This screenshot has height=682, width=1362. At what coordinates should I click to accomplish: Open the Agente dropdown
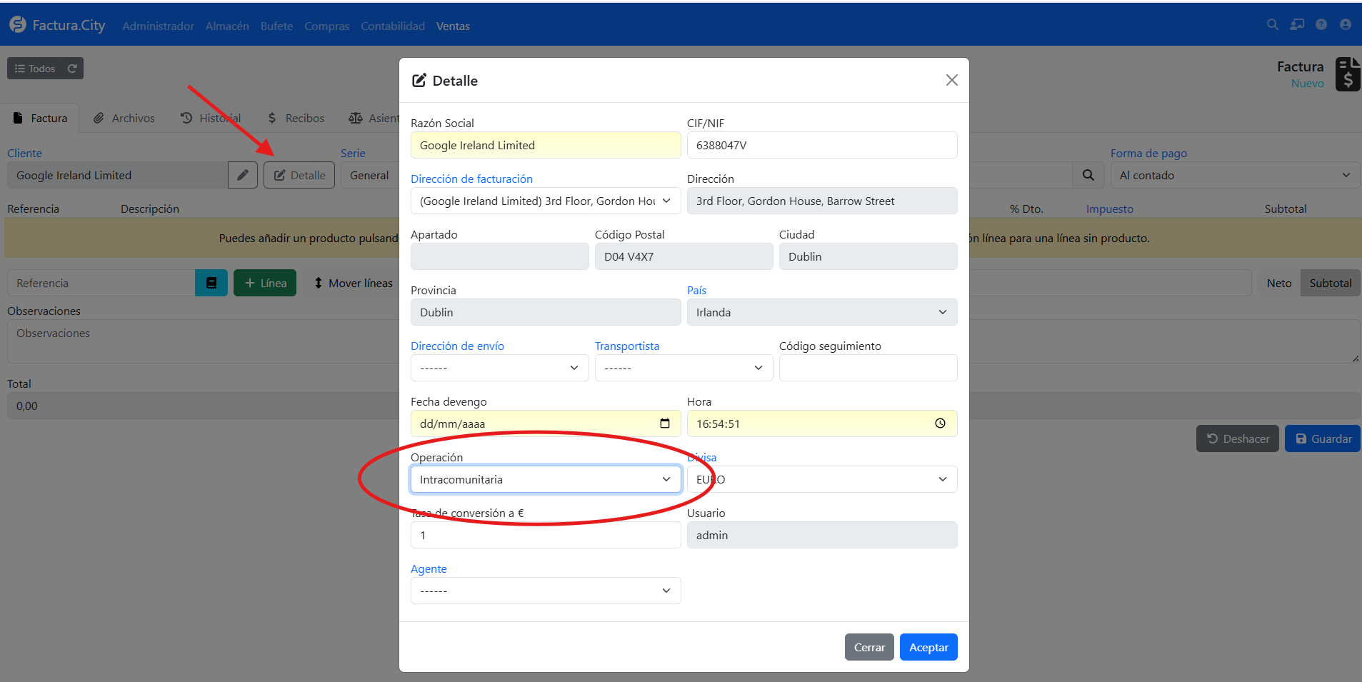click(x=546, y=591)
